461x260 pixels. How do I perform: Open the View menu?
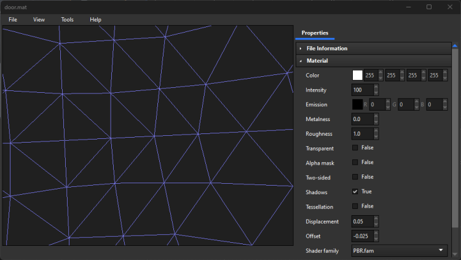pos(39,20)
